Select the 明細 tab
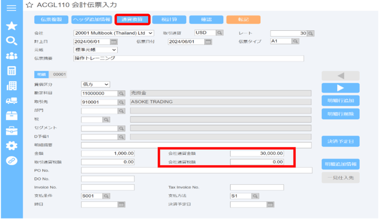Image resolution: width=379 pixels, height=219 pixels. pos(41,74)
